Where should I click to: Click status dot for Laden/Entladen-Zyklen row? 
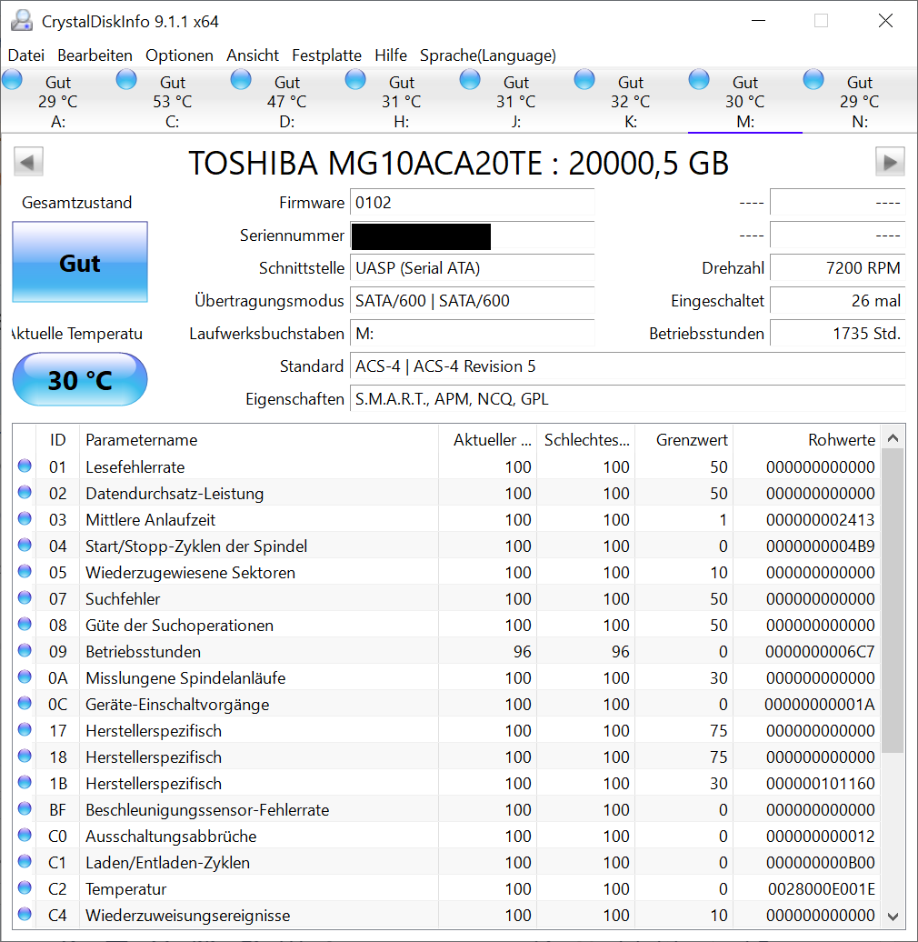25,861
